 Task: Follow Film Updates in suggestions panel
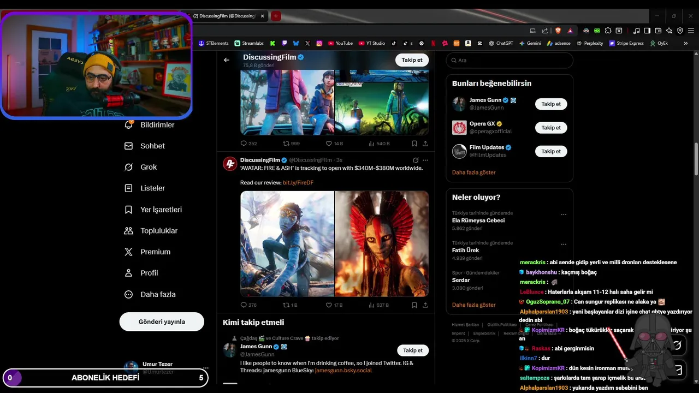(x=551, y=151)
